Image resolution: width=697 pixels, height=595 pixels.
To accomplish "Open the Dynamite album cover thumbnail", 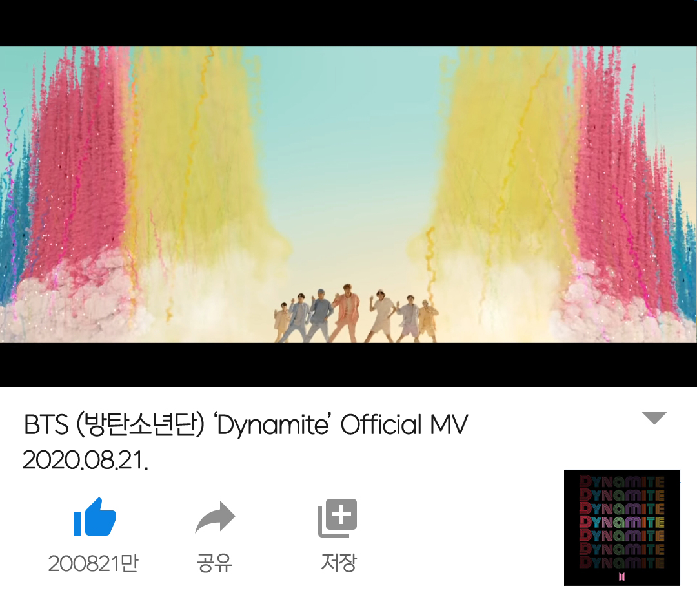I will pyautogui.click(x=622, y=527).
